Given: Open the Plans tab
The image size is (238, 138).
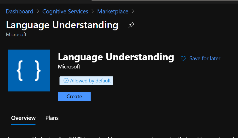Looking at the screenshot, I should 52,118.
